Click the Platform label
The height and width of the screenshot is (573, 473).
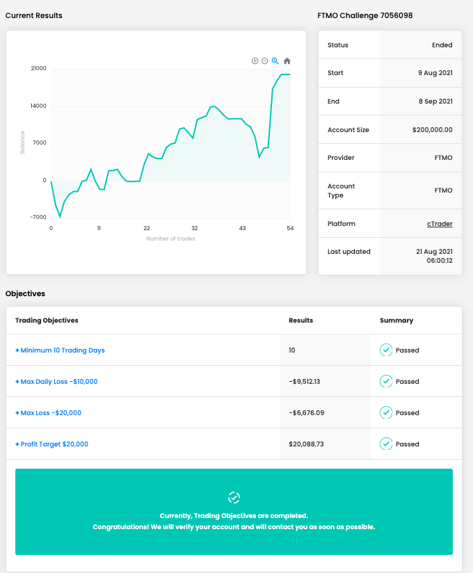(341, 224)
